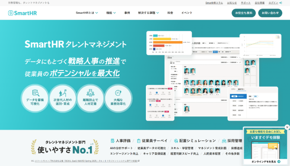
Task: Select the データを蓄積 可視化 circle icon
Action: [35, 98]
